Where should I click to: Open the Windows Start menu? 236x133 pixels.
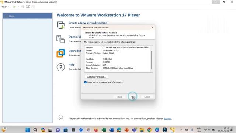tap(28, 130)
